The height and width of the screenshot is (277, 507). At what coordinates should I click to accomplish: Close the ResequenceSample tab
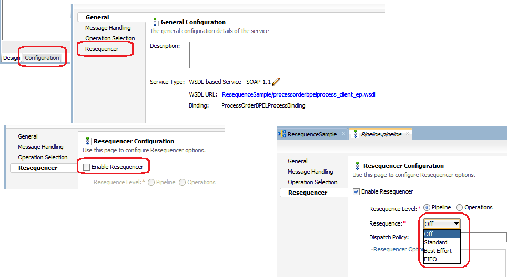point(343,133)
